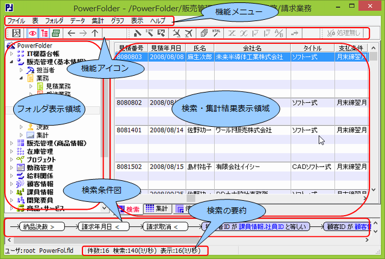Move up one folder with up arrow
This screenshot has width=385, height=259.
tap(95, 33)
